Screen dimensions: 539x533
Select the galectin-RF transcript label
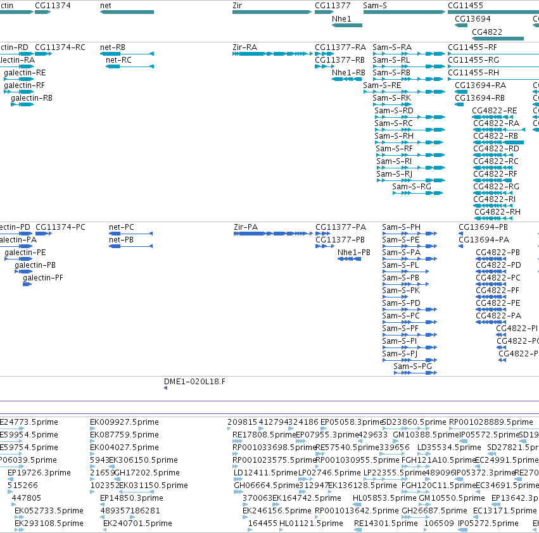click(x=24, y=85)
